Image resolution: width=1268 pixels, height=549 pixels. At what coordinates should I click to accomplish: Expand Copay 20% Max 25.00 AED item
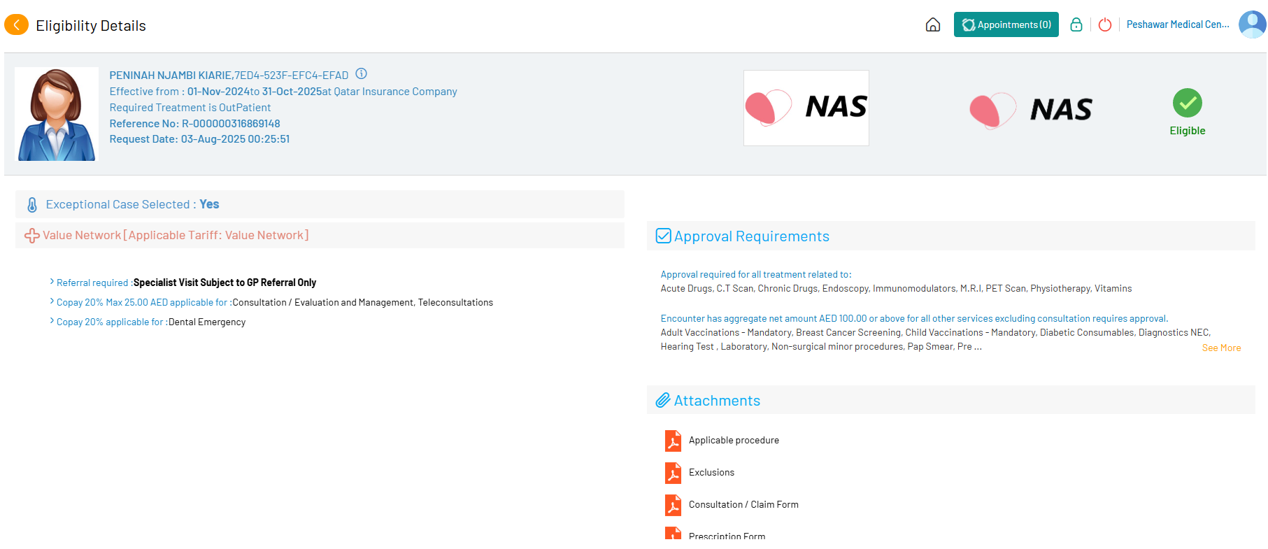[x=52, y=301]
